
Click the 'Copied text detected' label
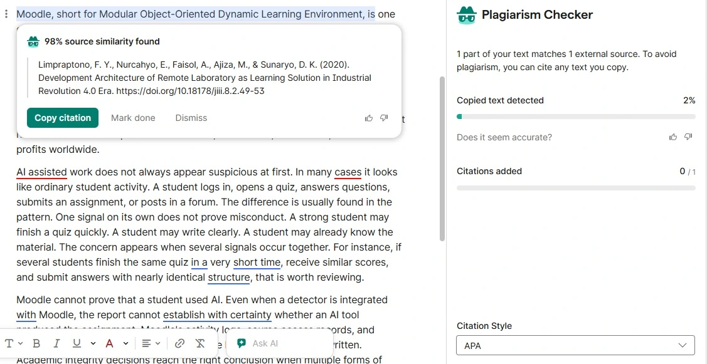pyautogui.click(x=500, y=100)
